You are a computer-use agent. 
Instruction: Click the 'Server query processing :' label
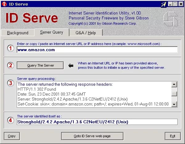click(x=37, y=79)
